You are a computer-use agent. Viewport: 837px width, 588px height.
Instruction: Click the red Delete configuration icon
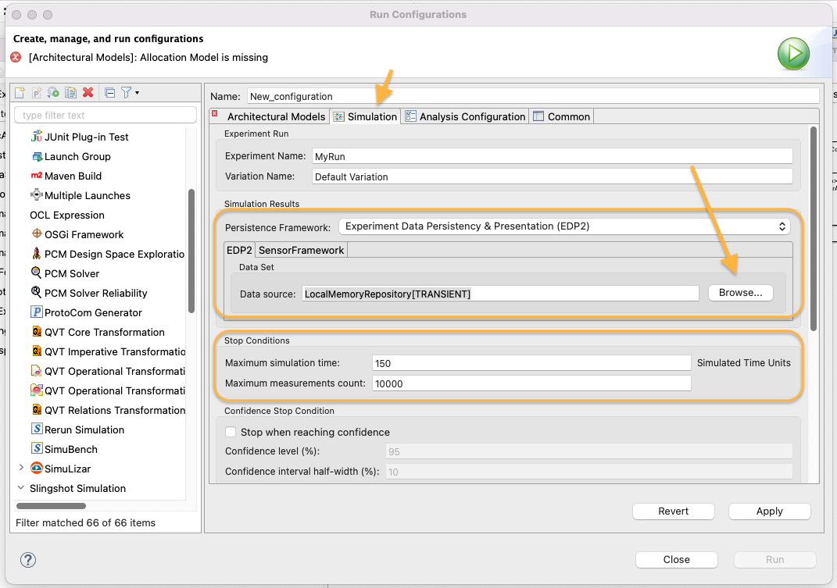point(88,92)
